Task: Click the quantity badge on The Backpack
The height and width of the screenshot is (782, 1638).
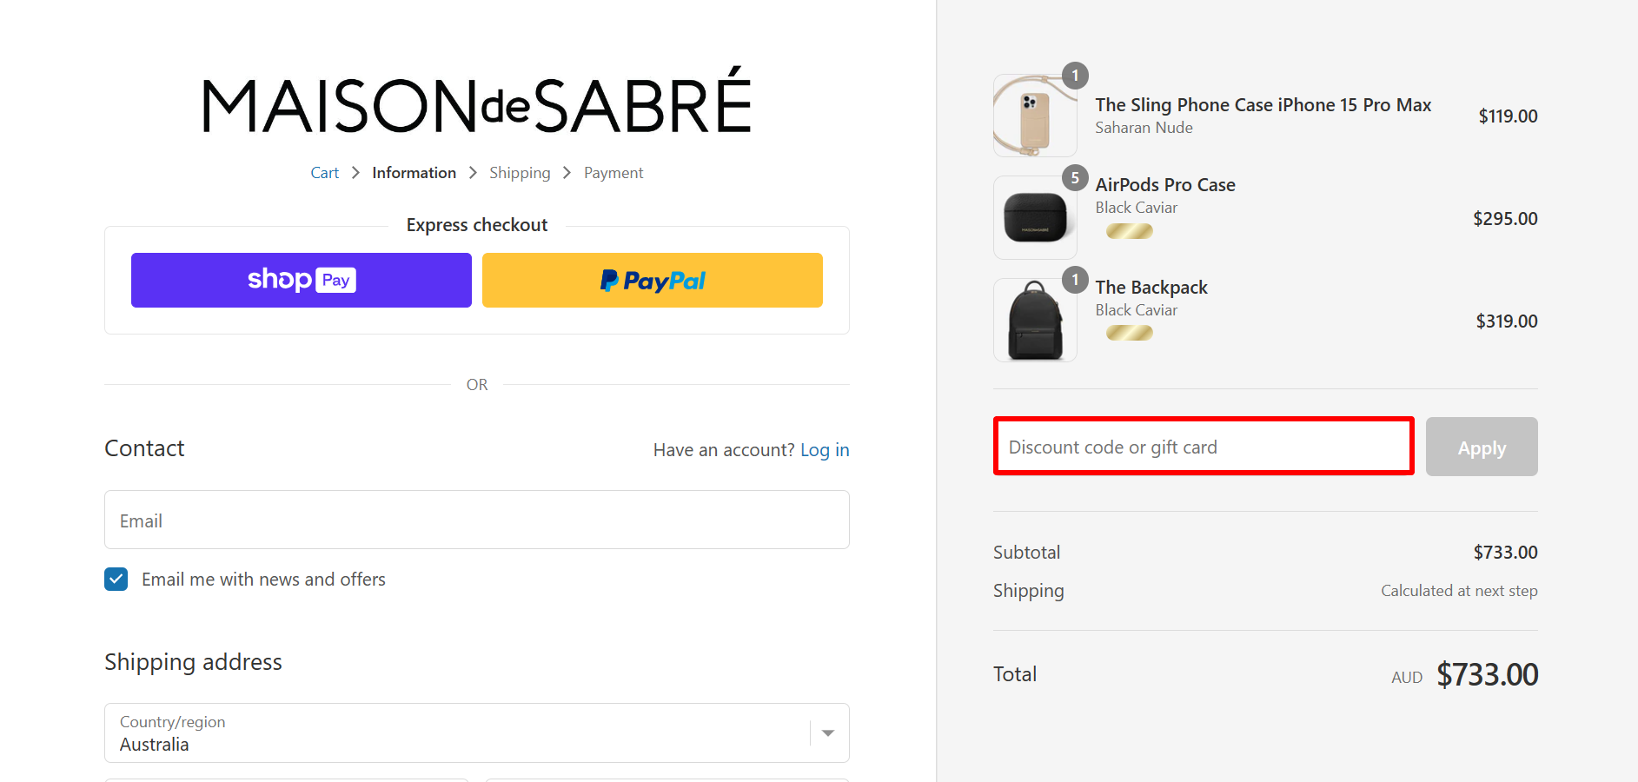Action: (1075, 280)
